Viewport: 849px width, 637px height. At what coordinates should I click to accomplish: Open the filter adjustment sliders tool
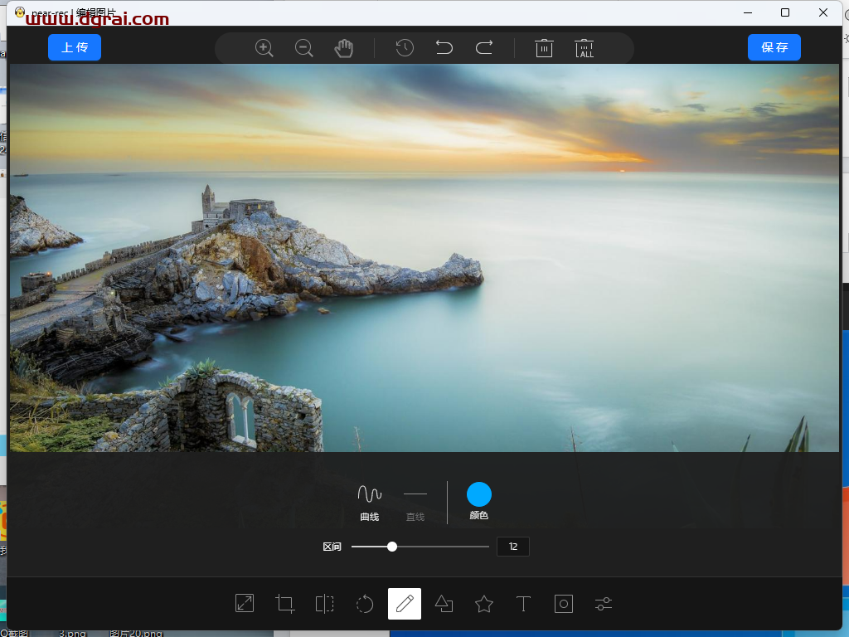tap(604, 604)
